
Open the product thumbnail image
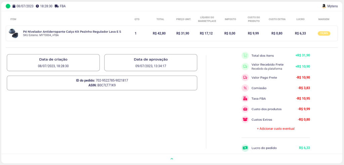tap(13, 33)
